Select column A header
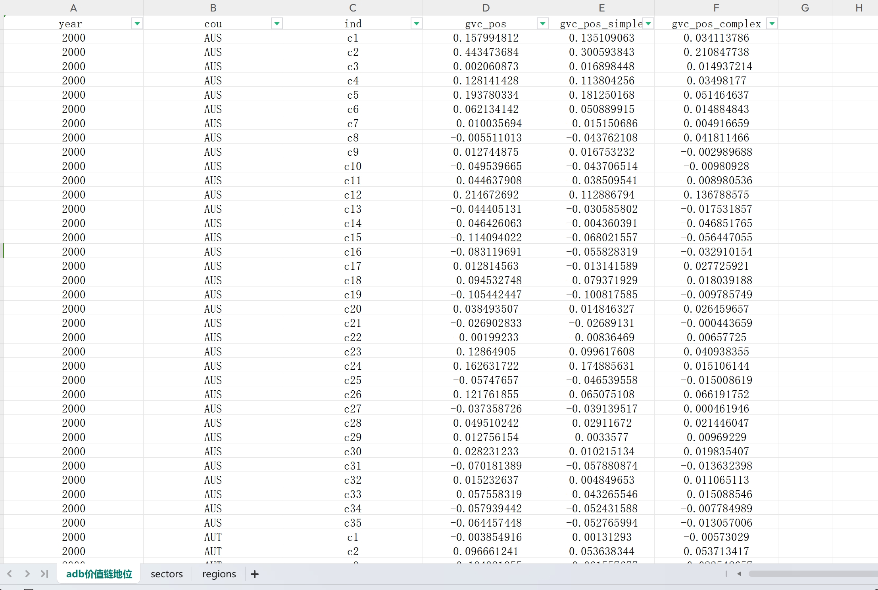This screenshot has height=590, width=878. coord(73,8)
